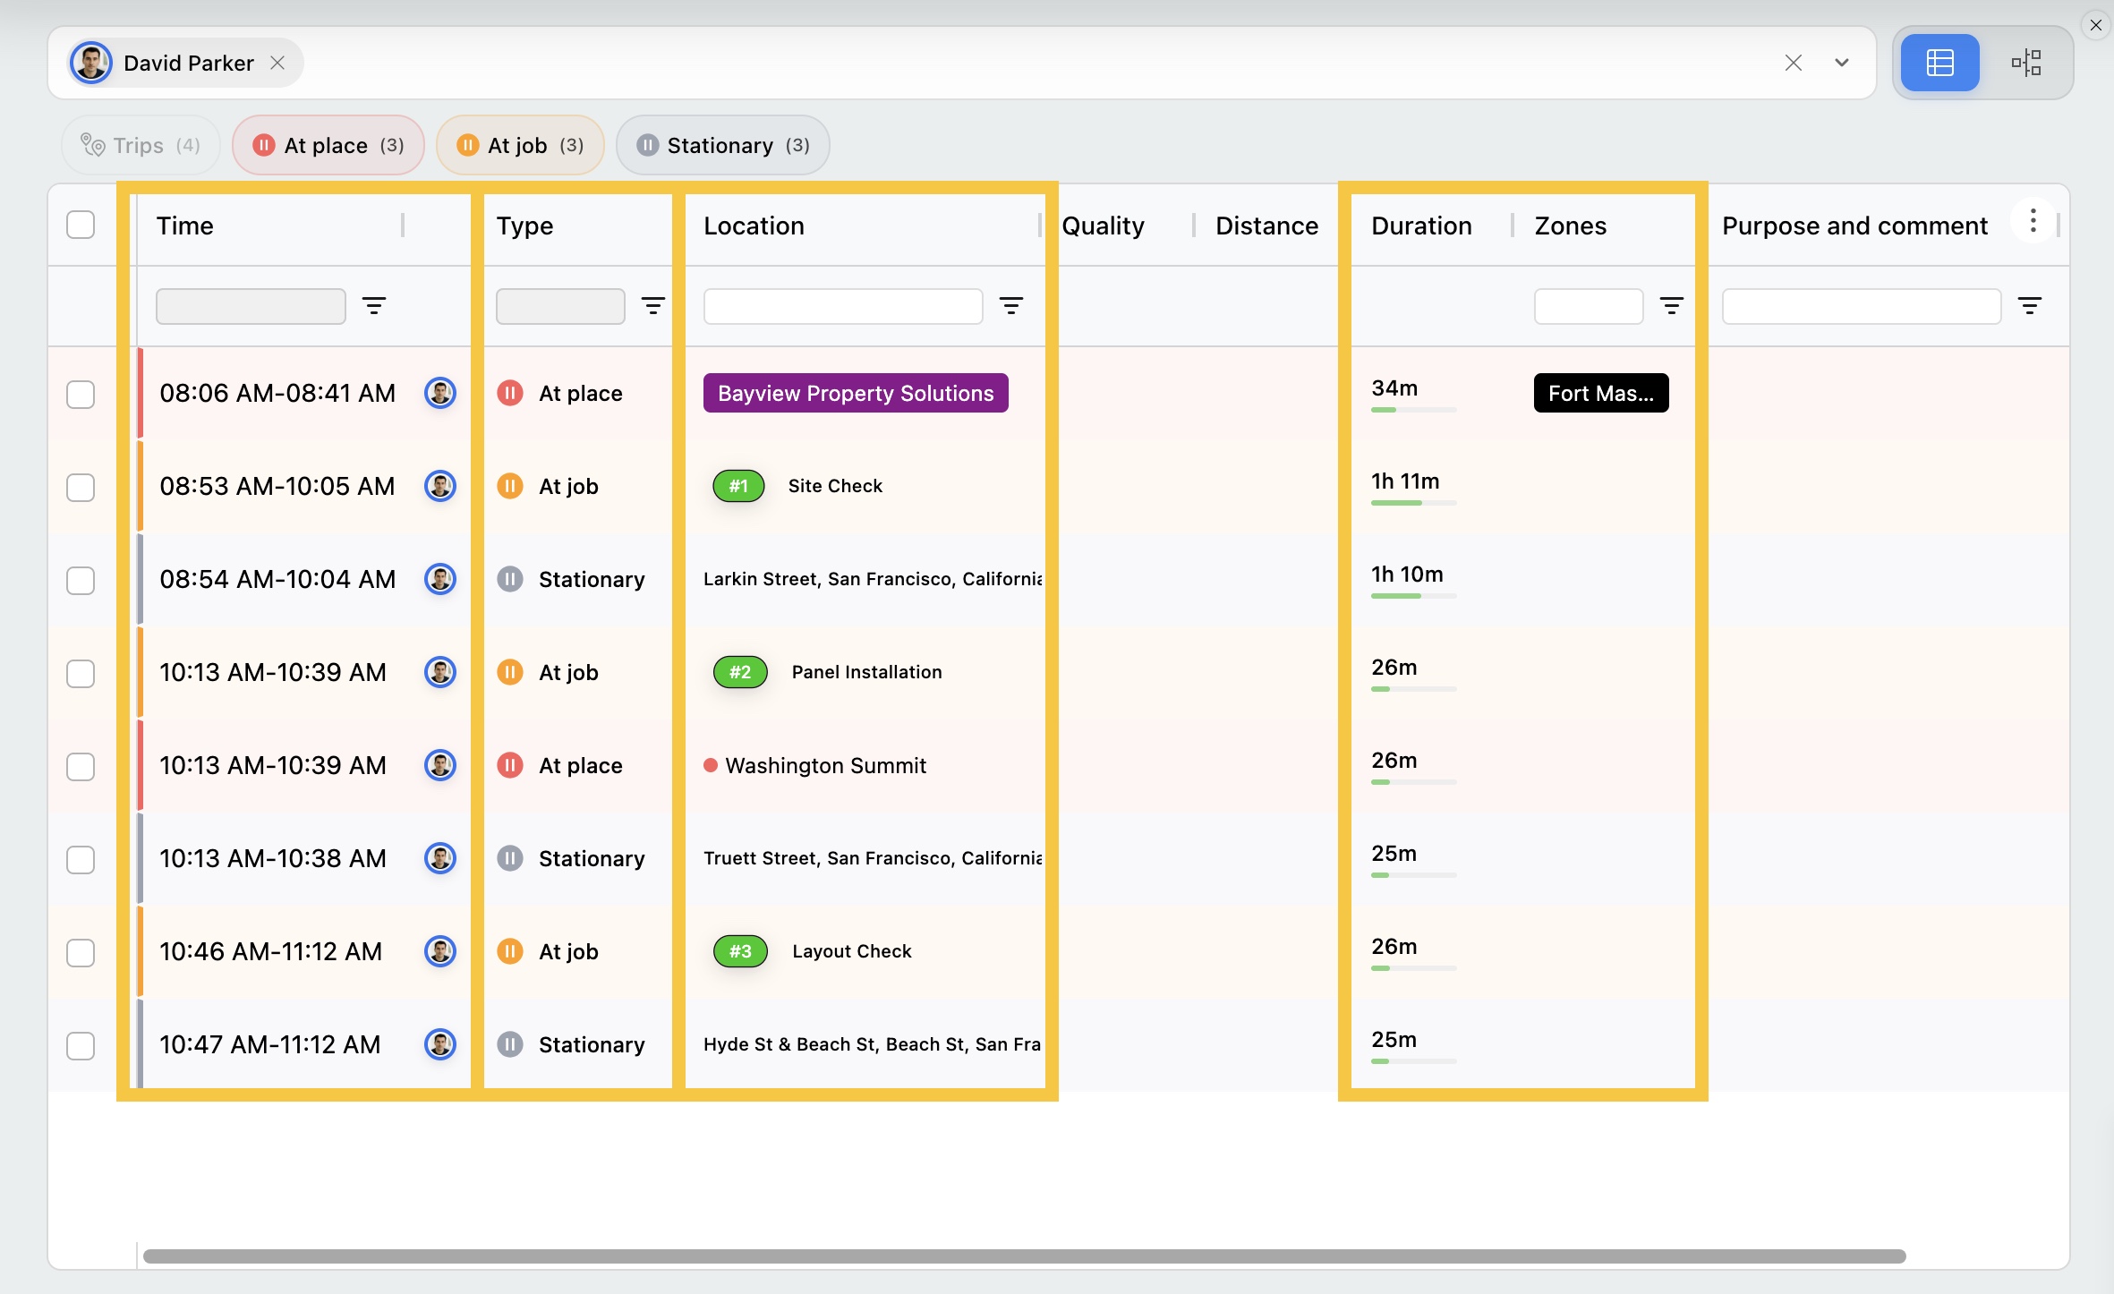Open Location column filter icon

[x=1011, y=306]
